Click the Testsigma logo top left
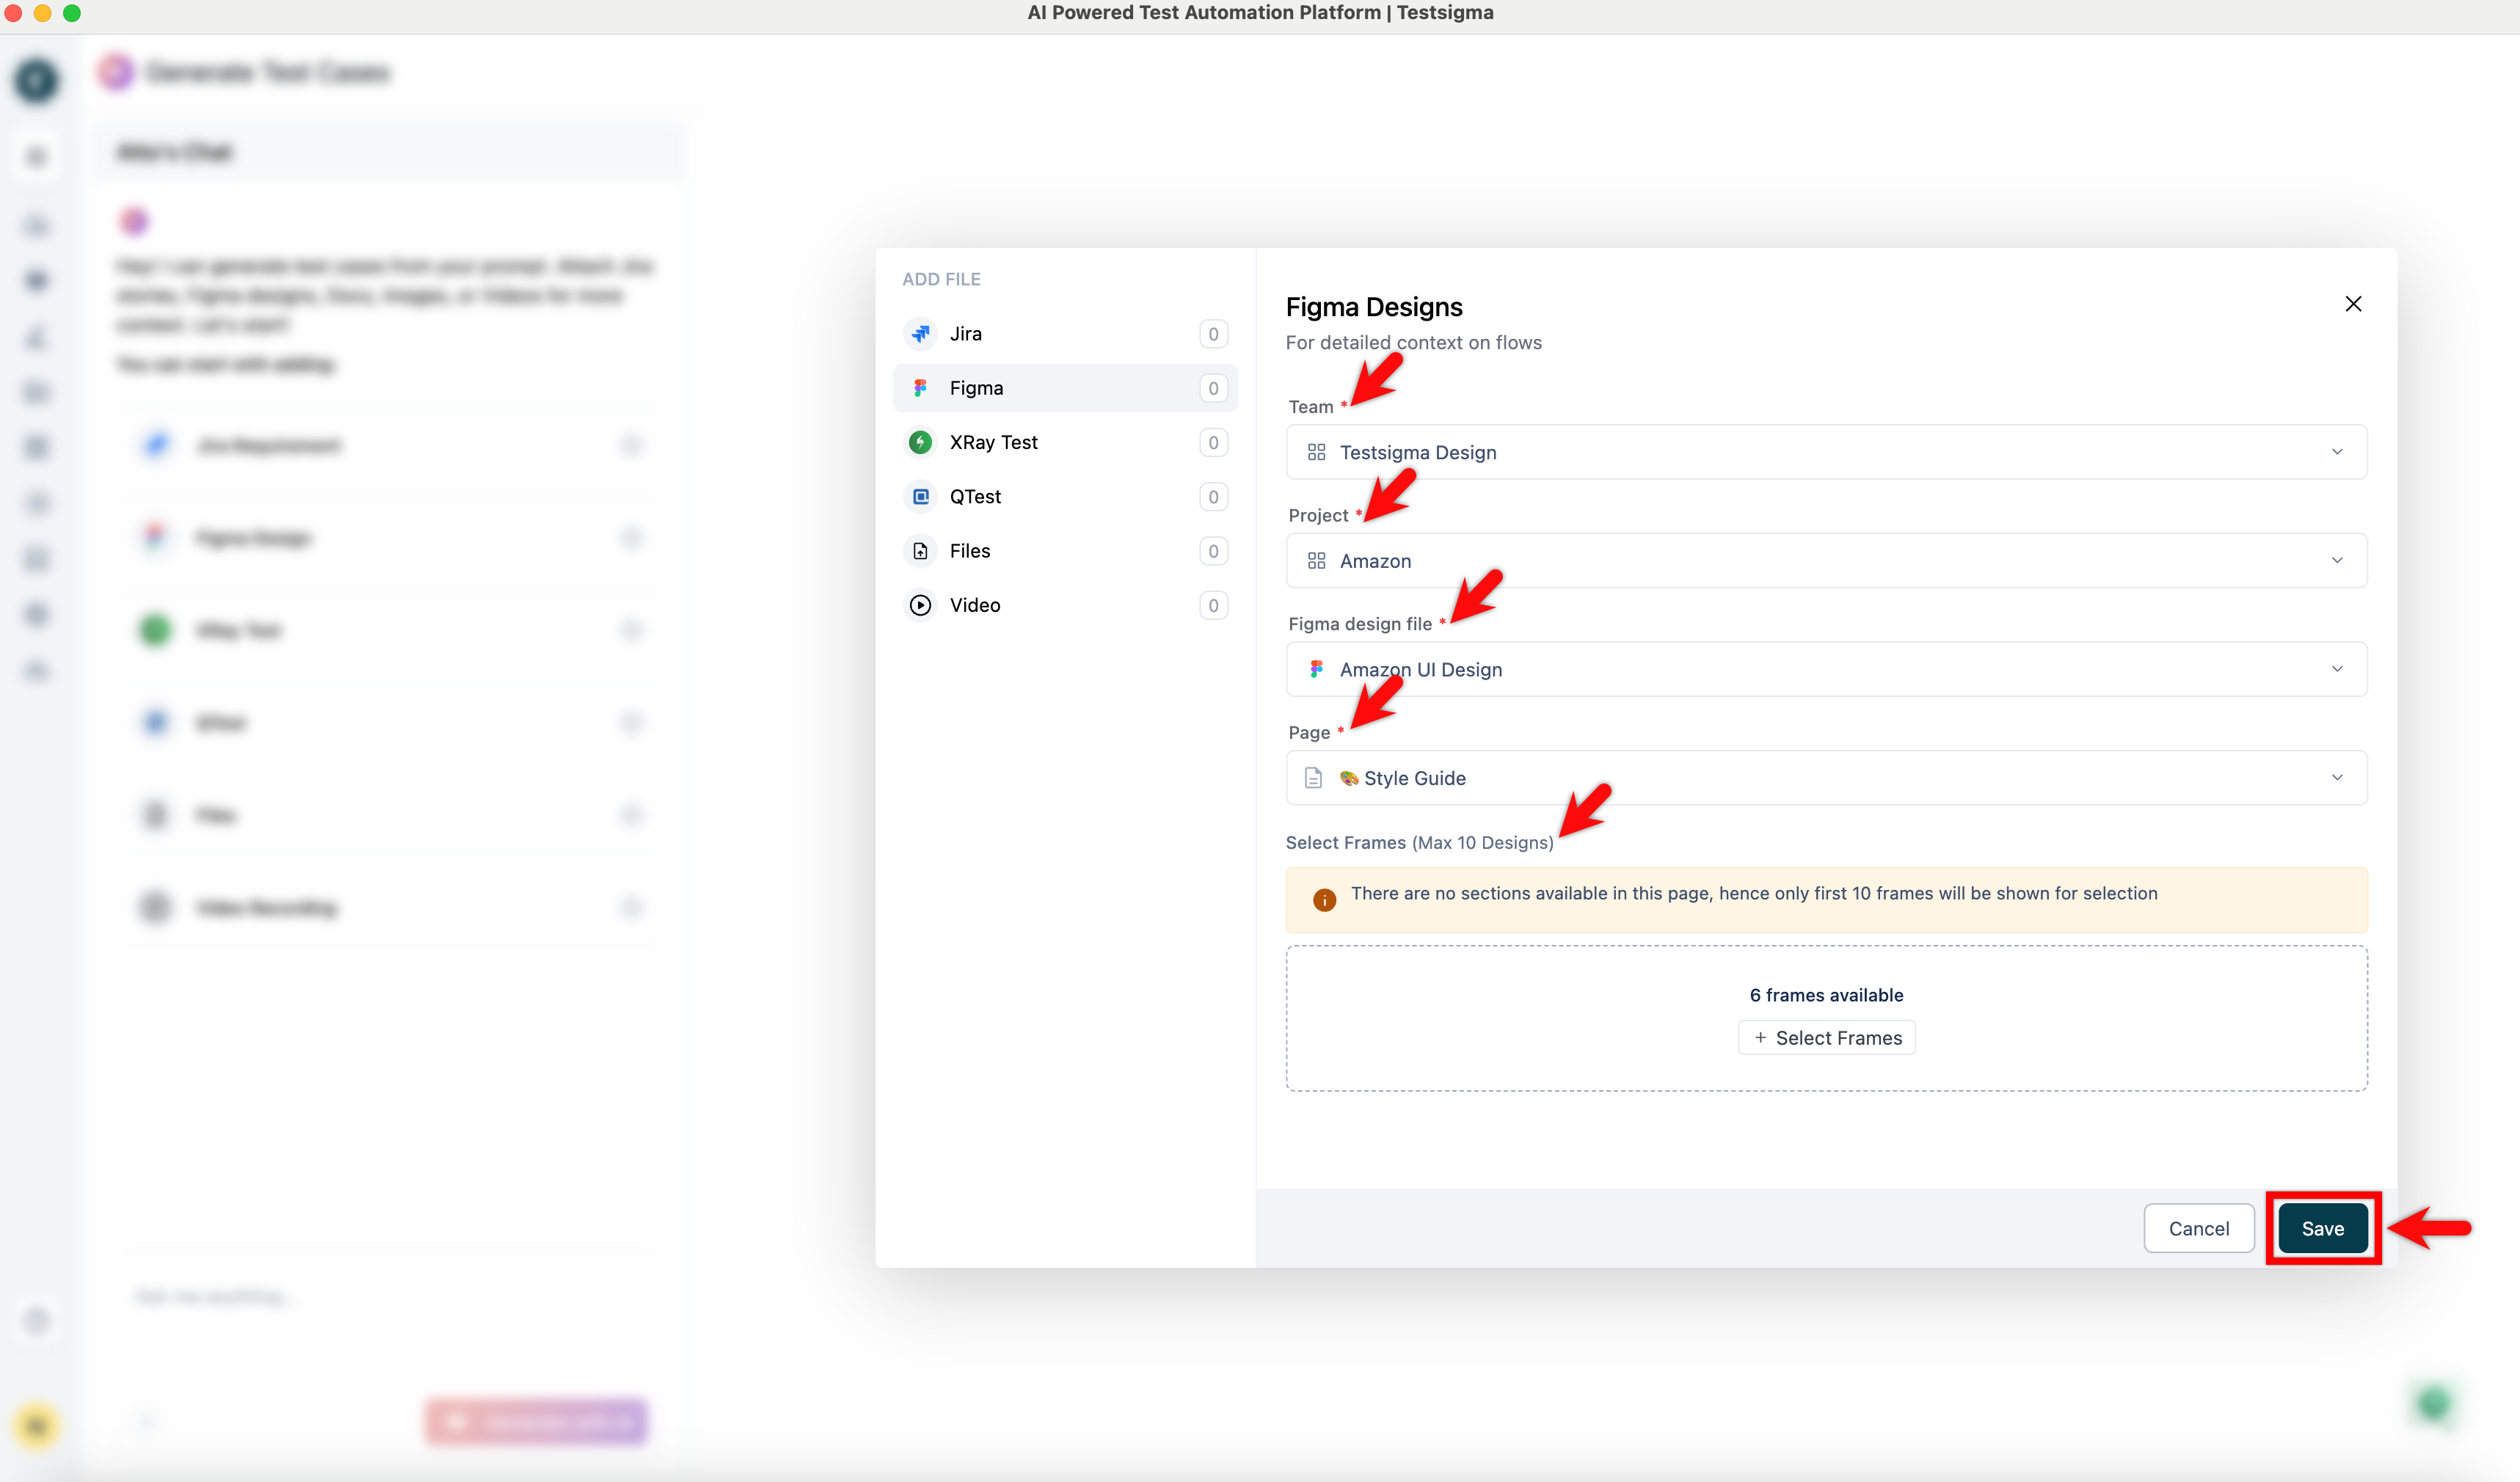2520x1482 pixels. coord(37,80)
